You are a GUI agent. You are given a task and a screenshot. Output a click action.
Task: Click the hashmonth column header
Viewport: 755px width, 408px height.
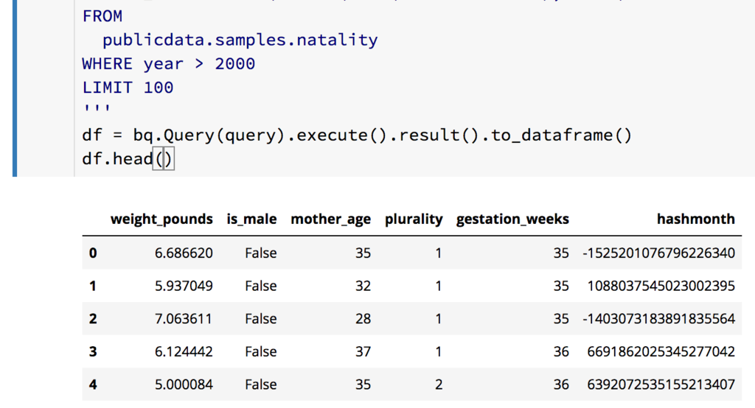pos(695,219)
